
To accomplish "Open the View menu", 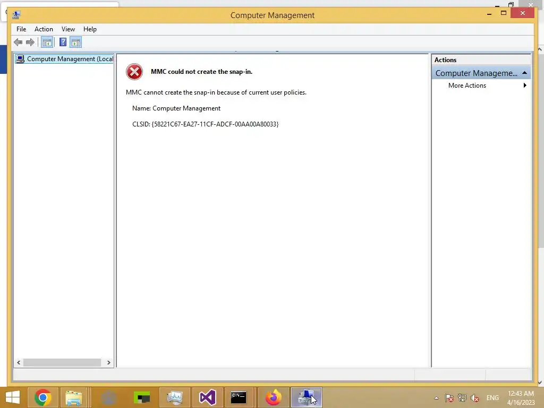I will 68,29.
